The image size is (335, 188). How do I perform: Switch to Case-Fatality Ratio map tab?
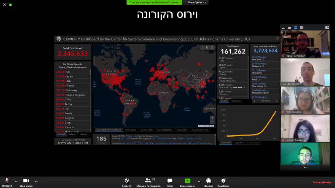pos(165,130)
